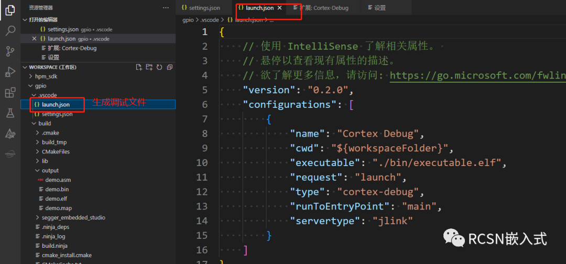566x264 pixels.
Task: Open the Source Control view
Action: tap(10, 51)
